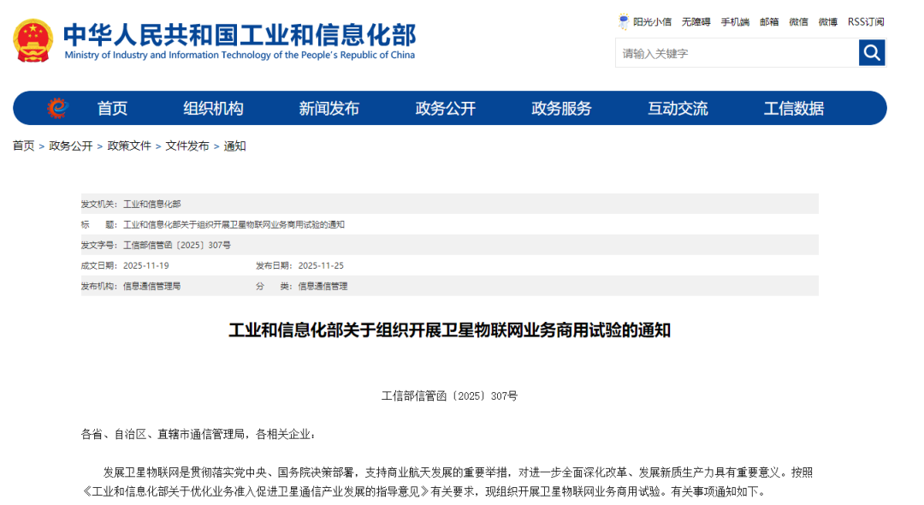The image size is (924, 505).
Task: Click 政策文件 in the breadcrumb trail
Action: coord(129,146)
